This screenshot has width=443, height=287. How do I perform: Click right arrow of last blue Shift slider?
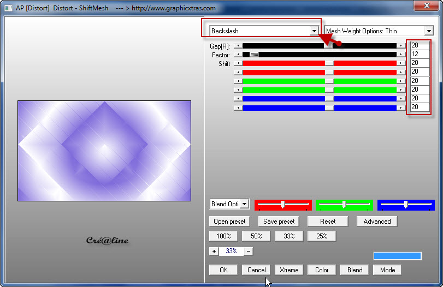coord(401,107)
